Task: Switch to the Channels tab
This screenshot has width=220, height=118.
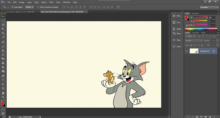Action: tap(195, 33)
